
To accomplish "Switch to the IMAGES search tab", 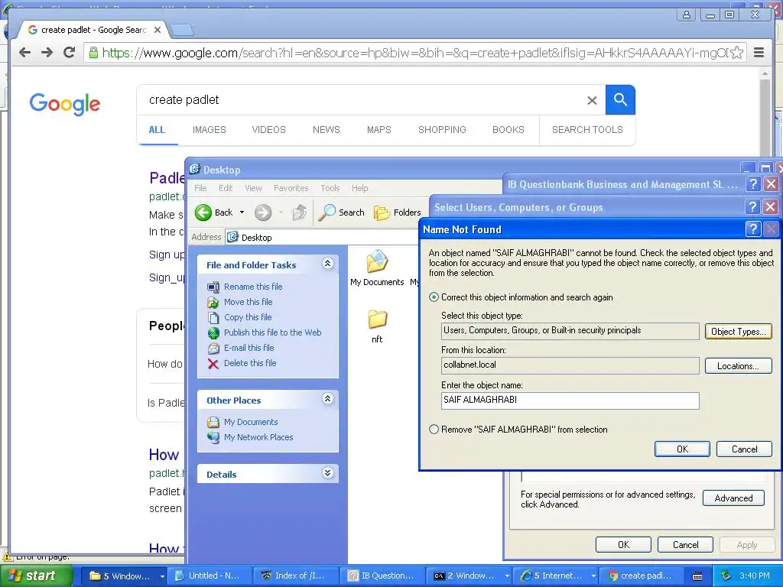I will click(210, 130).
